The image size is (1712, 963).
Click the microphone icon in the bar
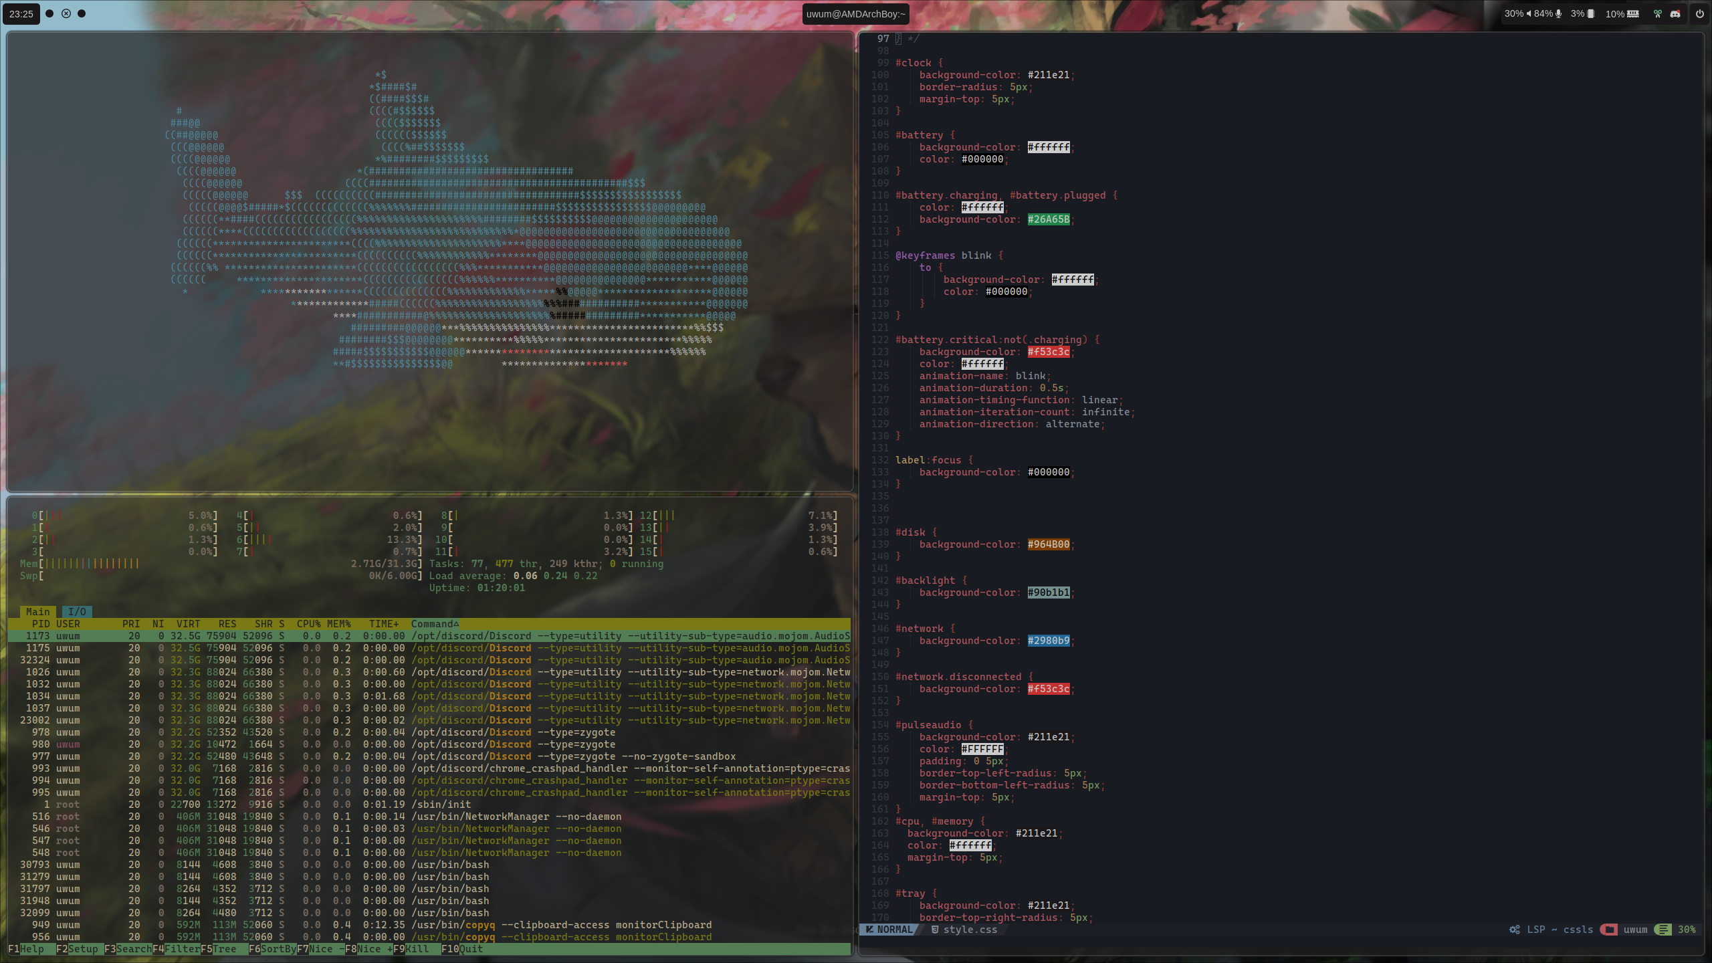point(1558,13)
